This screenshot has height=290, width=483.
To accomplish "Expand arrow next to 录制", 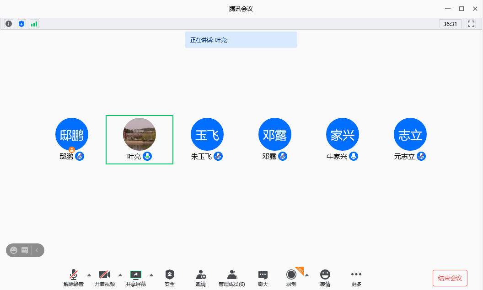I will pyautogui.click(x=307, y=275).
